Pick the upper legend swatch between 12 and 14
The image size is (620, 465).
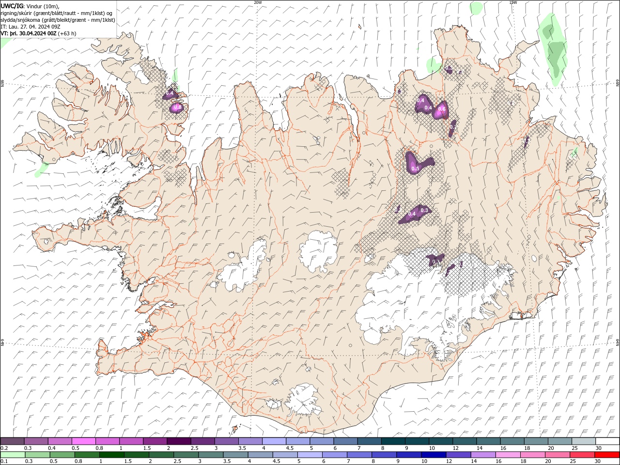pos(465,441)
